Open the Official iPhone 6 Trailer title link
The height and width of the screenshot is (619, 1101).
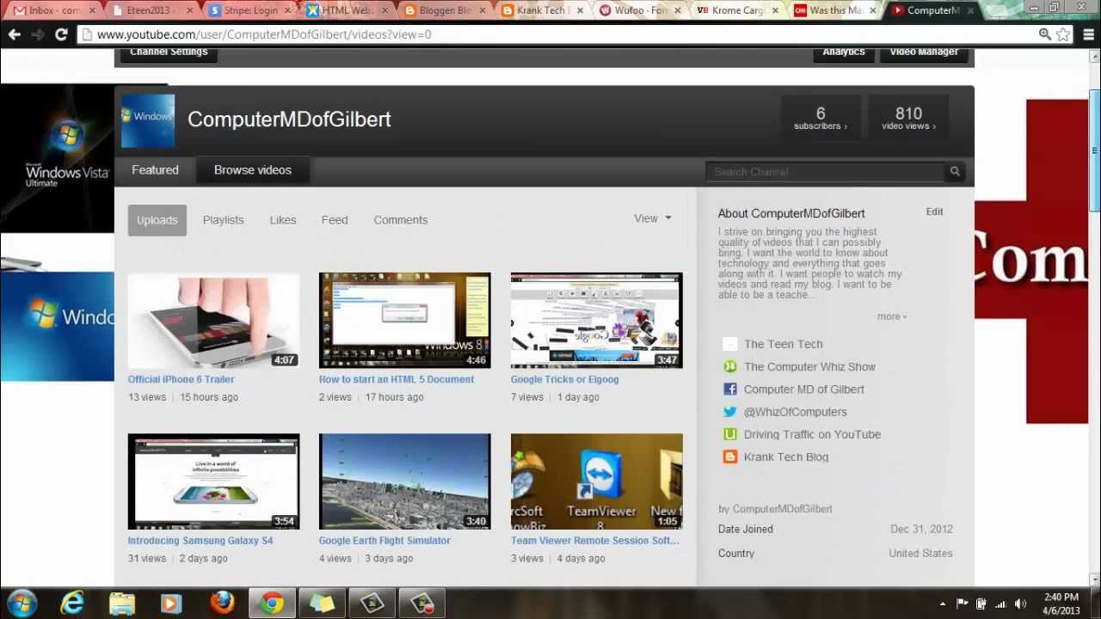pyautogui.click(x=181, y=379)
